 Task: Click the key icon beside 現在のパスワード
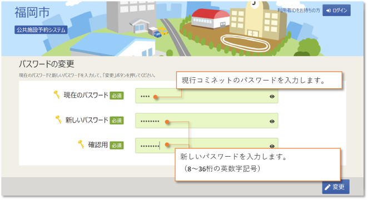pos(57,95)
